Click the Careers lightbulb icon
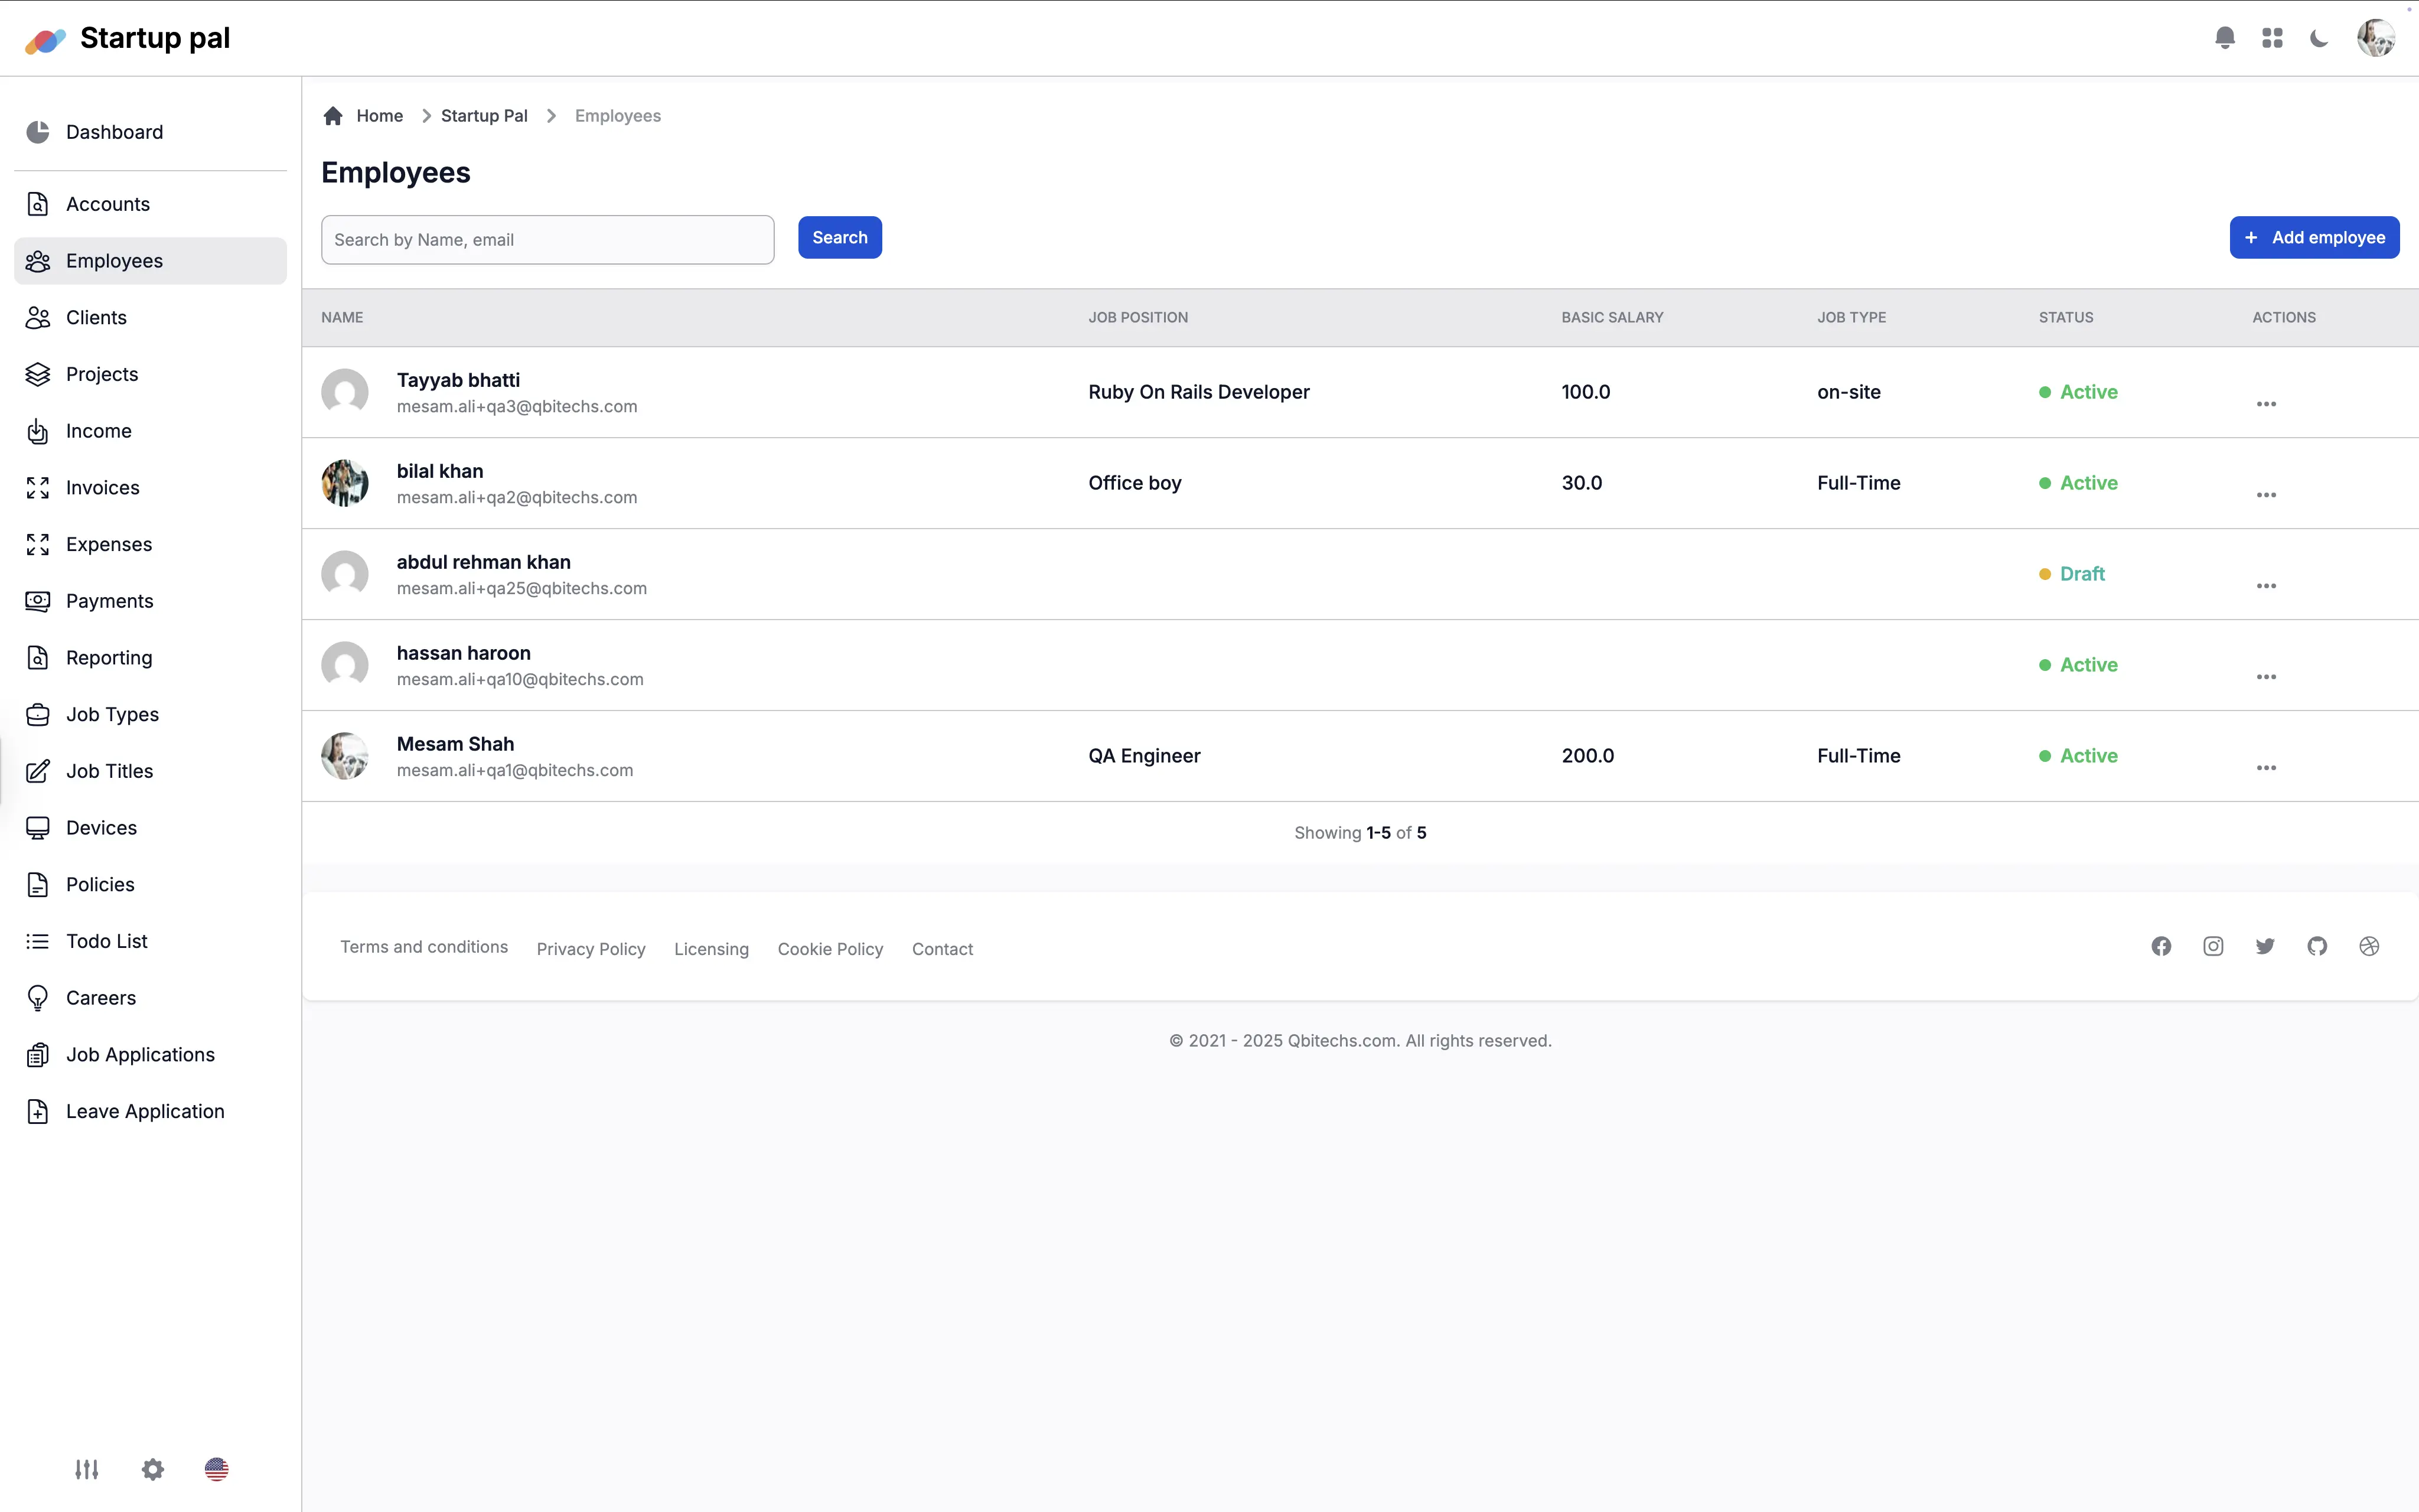This screenshot has width=2419, height=1512. [38, 998]
